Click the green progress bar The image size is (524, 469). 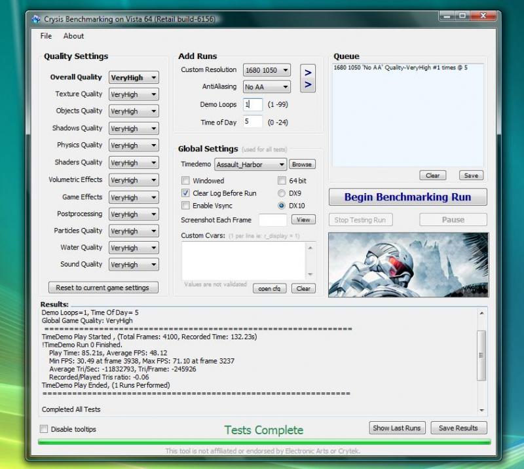coord(265,442)
